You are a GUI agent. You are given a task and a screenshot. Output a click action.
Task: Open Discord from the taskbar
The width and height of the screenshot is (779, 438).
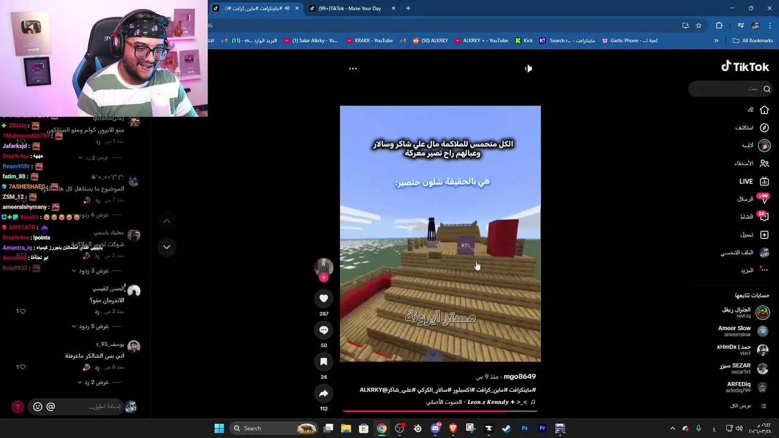tap(435, 428)
